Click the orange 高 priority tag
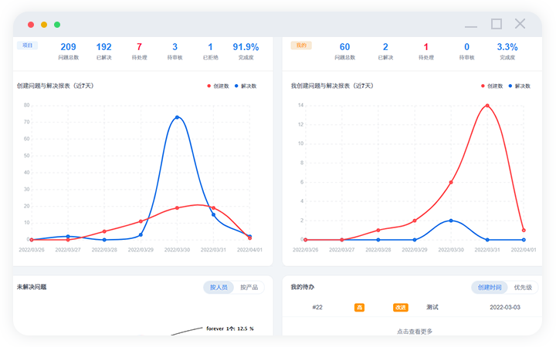Viewport: 556px width, 347px height. click(359, 307)
